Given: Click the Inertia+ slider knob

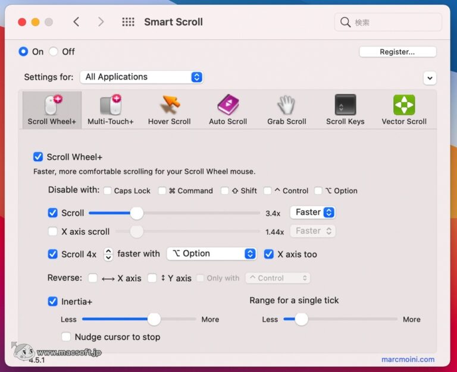Looking at the screenshot, I should (154, 319).
